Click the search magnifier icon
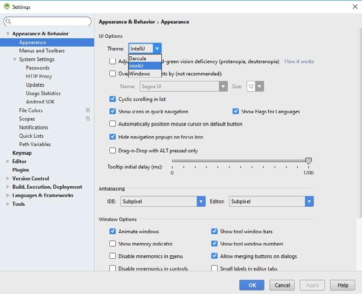This screenshot has height=294, width=362. click(x=8, y=22)
